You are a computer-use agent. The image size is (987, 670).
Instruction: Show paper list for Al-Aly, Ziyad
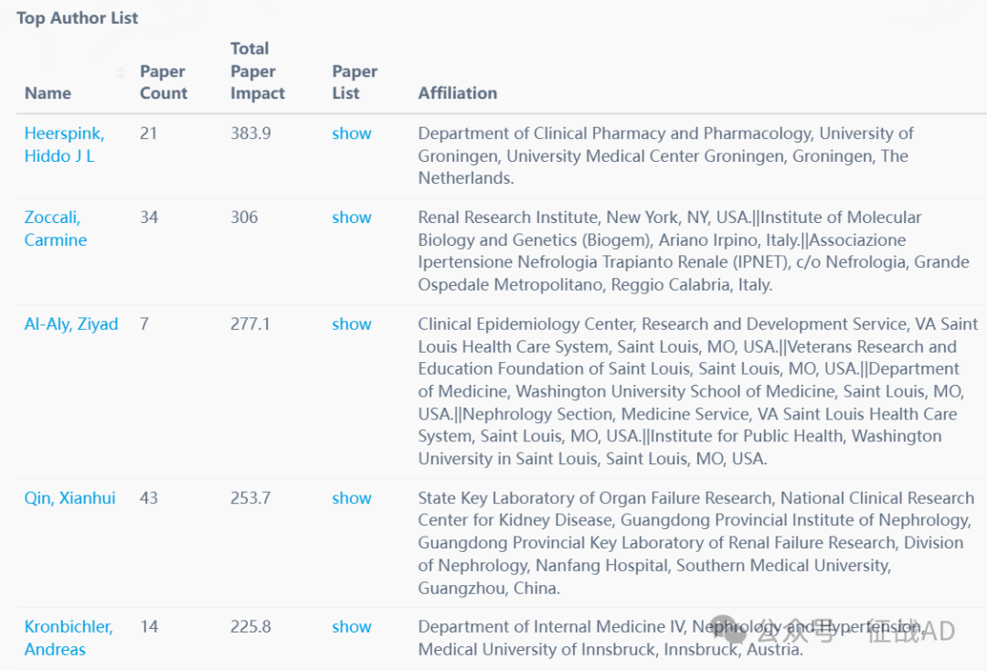351,324
